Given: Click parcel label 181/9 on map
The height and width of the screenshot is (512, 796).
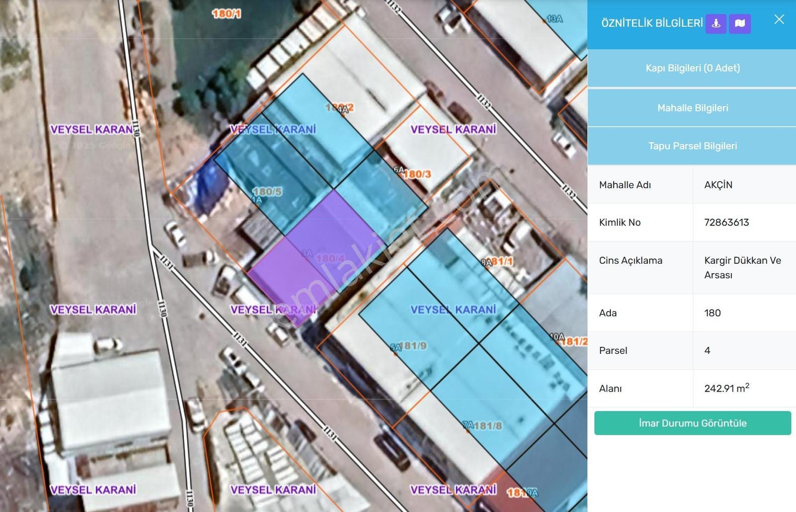Looking at the screenshot, I should coord(413,346).
